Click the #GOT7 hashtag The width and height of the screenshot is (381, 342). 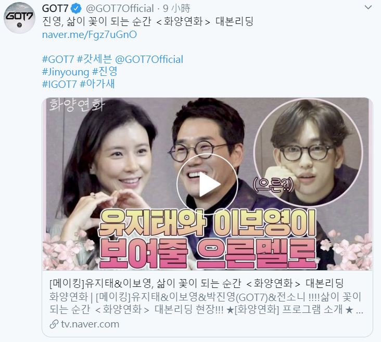tap(58, 59)
